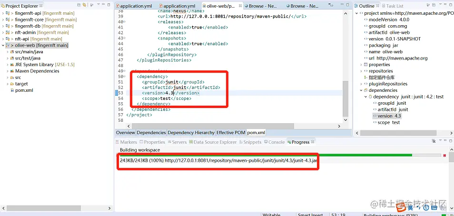Expand fingernft-api project
Image resolution: width=454 pixels, height=216 pixels.
point(3,13)
